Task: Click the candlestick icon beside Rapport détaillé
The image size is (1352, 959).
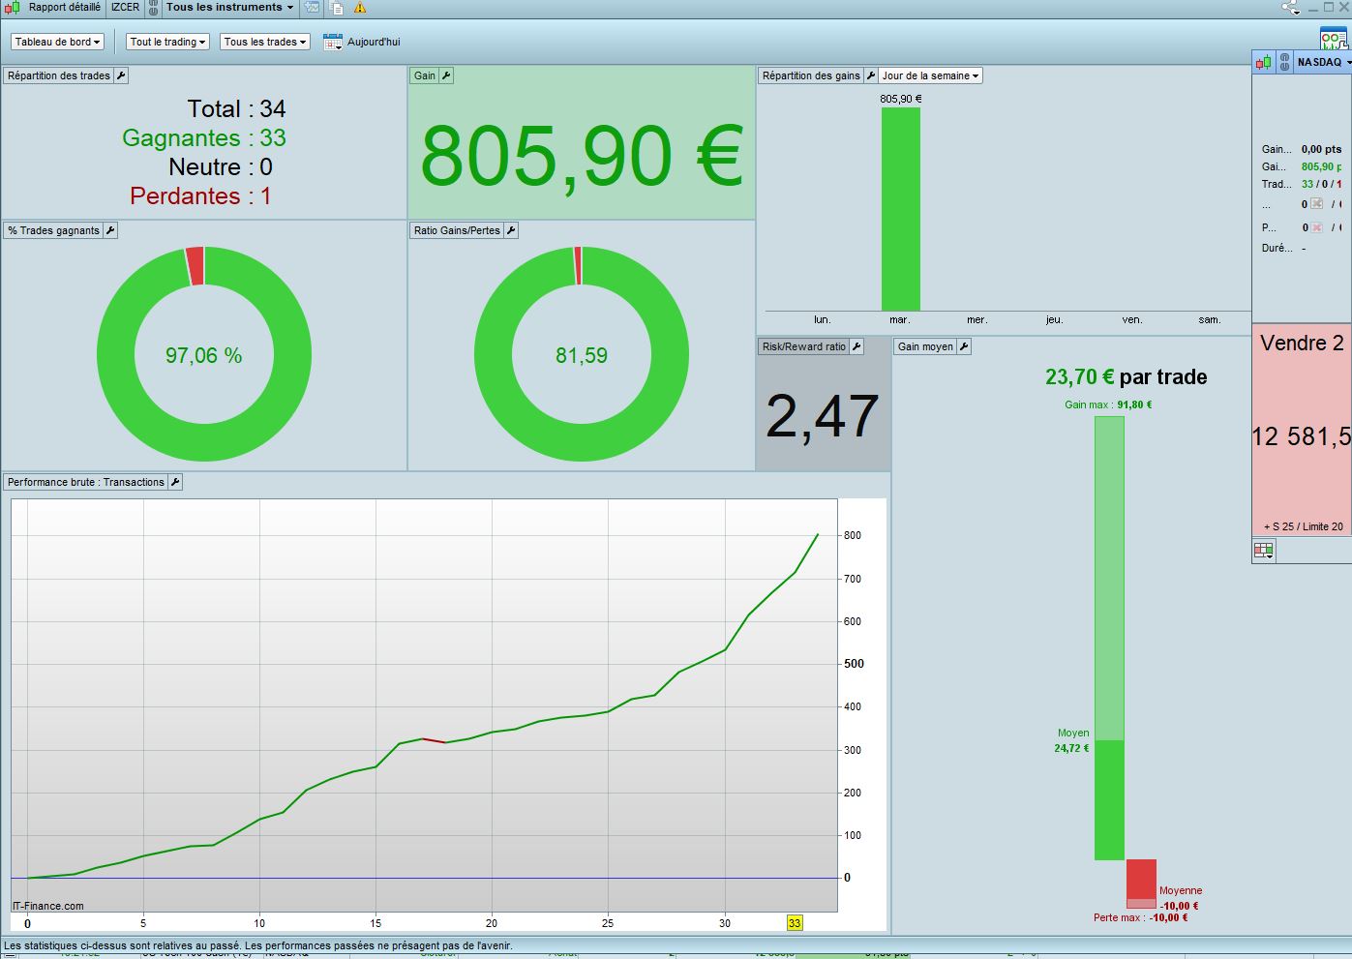Action: click(x=14, y=8)
